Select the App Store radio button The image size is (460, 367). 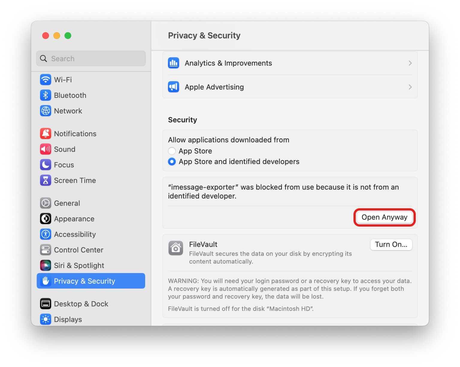point(172,151)
